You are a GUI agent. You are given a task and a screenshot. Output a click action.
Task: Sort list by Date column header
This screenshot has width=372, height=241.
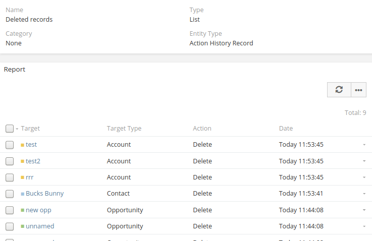click(286, 129)
